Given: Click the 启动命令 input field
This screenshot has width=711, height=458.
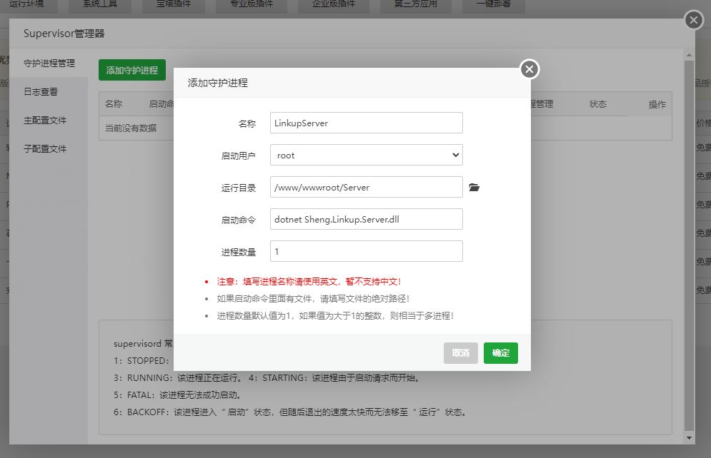Looking at the screenshot, I should (x=366, y=219).
